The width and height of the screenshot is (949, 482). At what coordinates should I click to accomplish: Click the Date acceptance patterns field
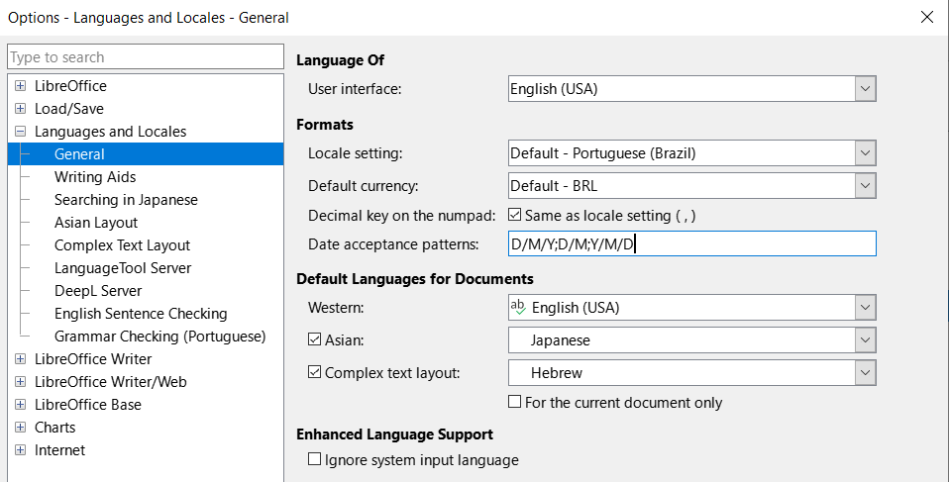691,243
